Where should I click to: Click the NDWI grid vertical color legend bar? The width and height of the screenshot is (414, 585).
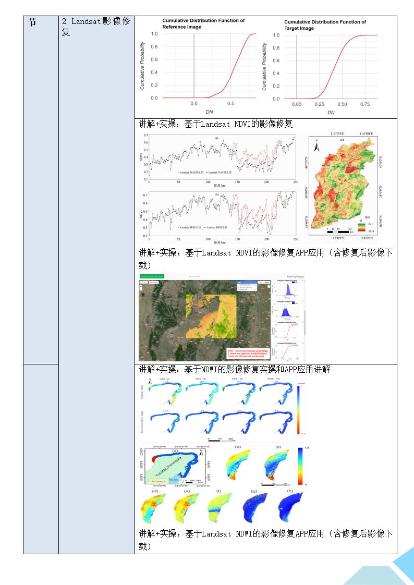point(299,410)
